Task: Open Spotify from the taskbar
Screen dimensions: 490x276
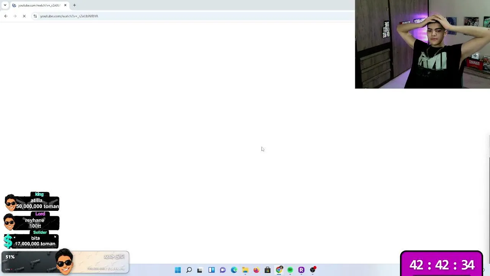Action: [290, 270]
